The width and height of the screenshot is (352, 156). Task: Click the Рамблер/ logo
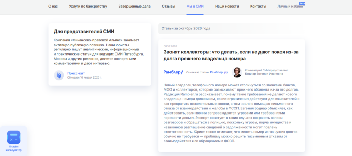pyautogui.click(x=173, y=72)
